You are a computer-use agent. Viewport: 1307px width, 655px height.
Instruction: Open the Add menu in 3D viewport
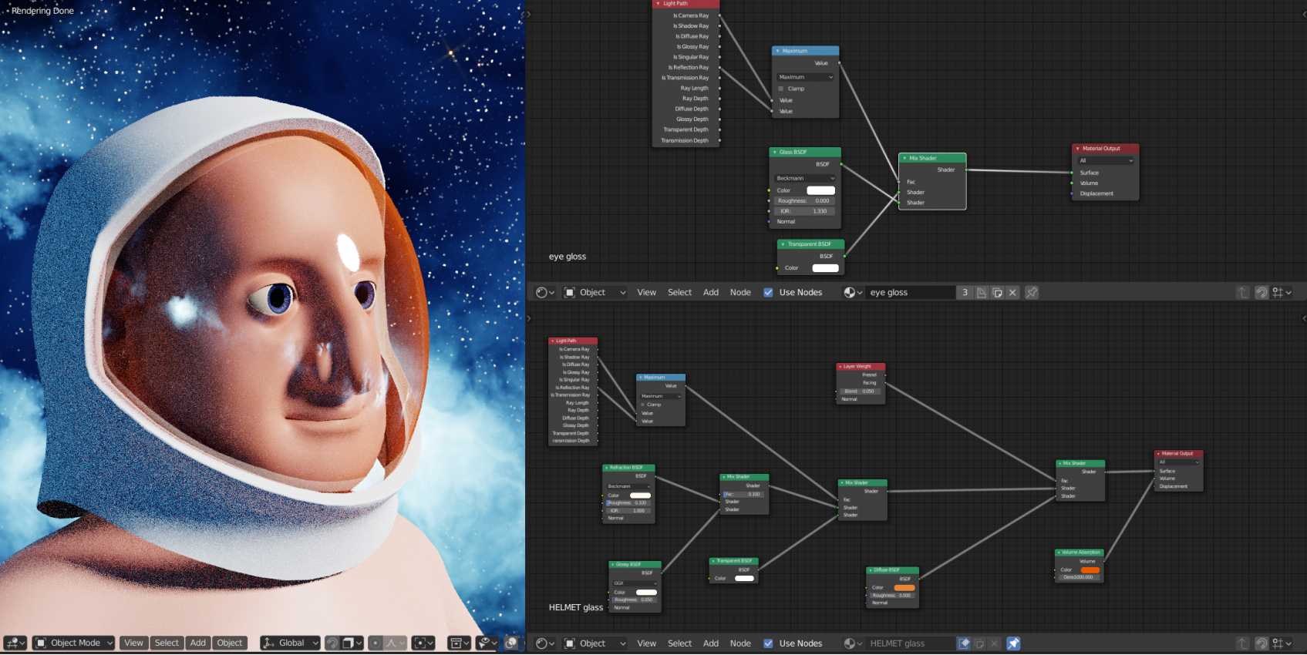[198, 643]
